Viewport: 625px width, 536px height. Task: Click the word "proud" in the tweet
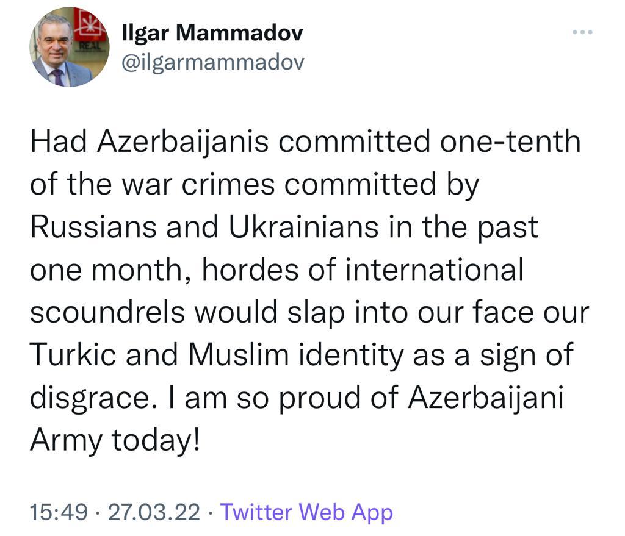[x=320, y=398]
